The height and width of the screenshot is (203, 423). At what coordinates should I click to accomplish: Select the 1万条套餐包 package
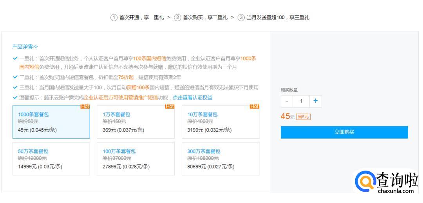click(x=136, y=122)
